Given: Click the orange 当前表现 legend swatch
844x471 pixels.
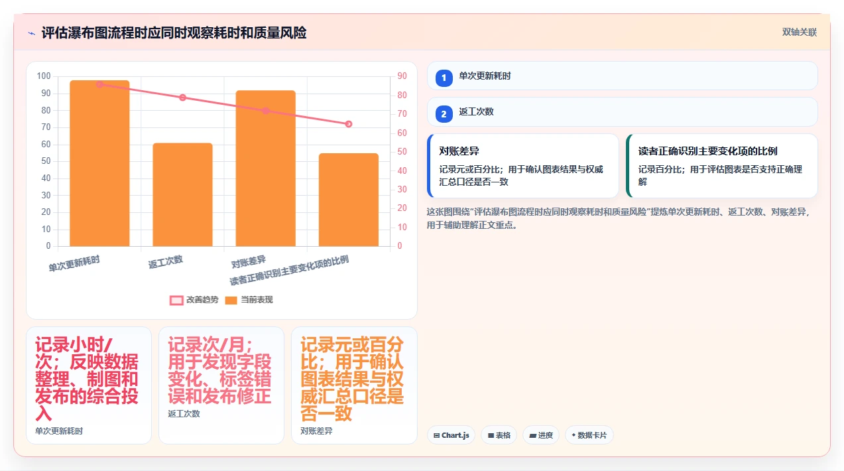Looking at the screenshot, I should coord(231,301).
